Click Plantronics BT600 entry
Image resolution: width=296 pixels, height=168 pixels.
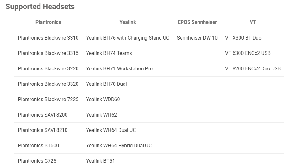[38, 145]
